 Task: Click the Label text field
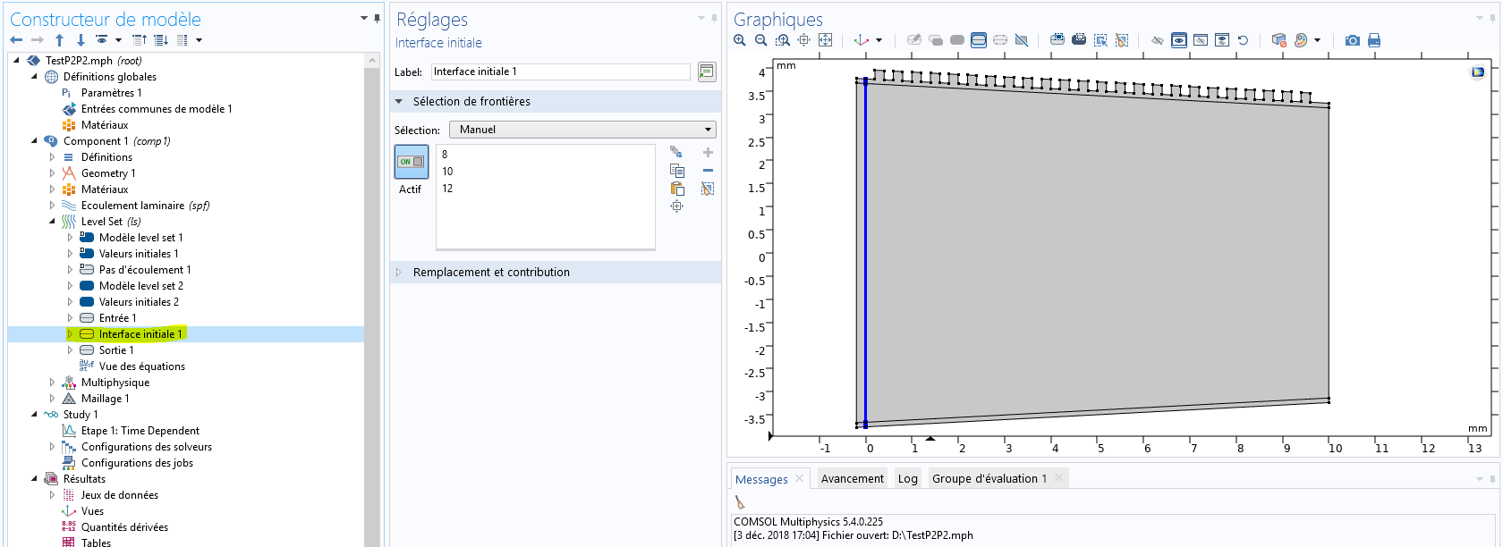coord(560,72)
